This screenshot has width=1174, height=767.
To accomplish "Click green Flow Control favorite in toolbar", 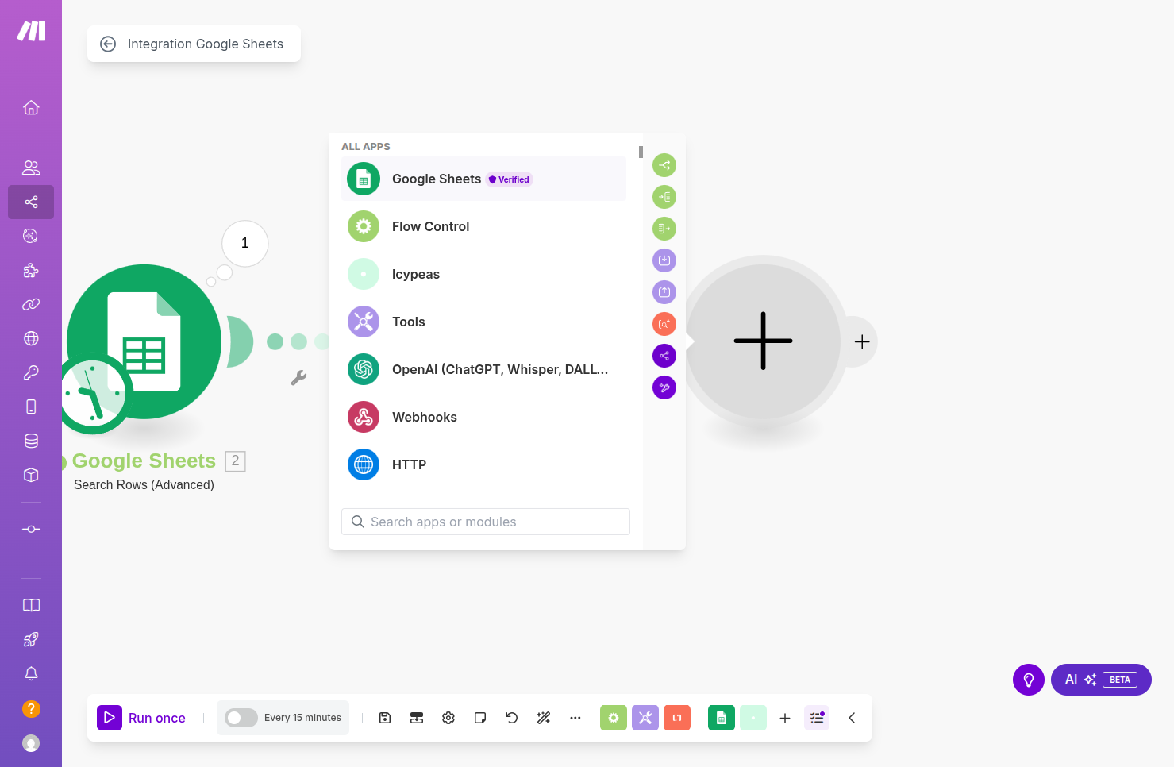I will [614, 718].
